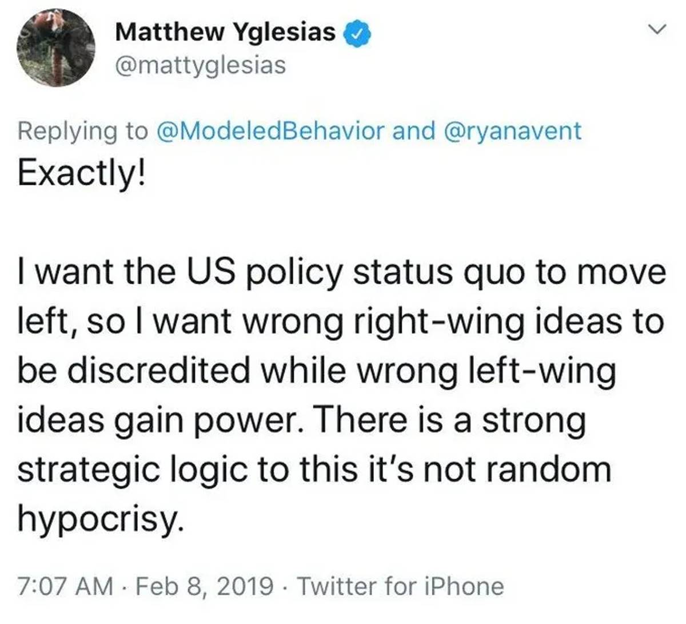The width and height of the screenshot is (686, 624).
Task: Open the @mattyglesias handle
Action: coord(200,66)
